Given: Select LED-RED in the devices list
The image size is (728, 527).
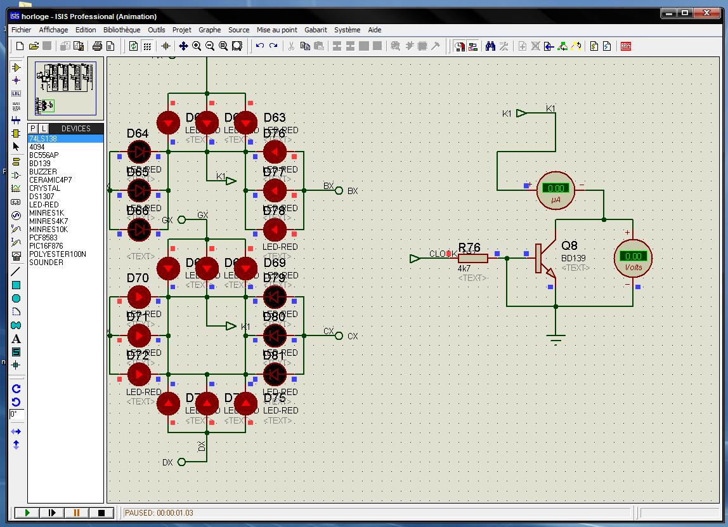Looking at the screenshot, I should point(44,205).
